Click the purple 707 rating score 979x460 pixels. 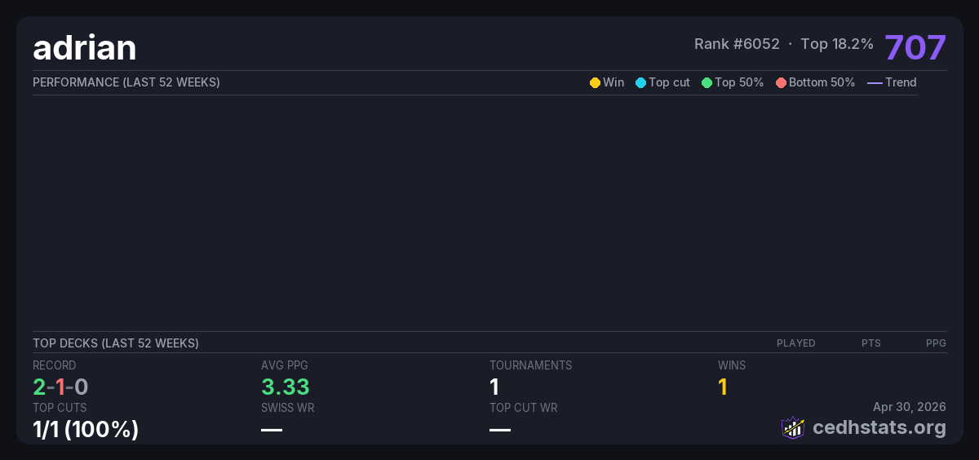coord(915,47)
